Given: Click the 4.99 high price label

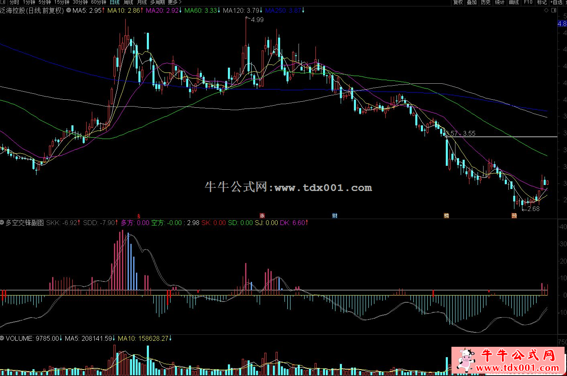Looking at the screenshot, I should pyautogui.click(x=257, y=20).
